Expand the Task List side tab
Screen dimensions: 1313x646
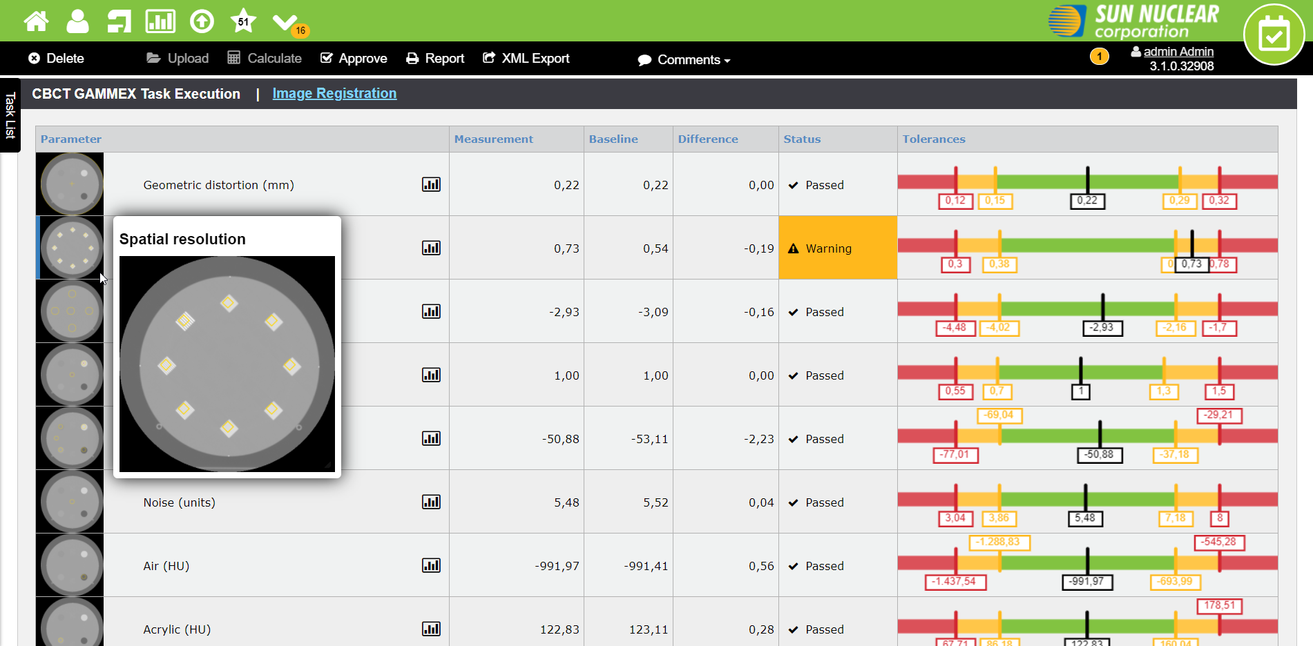[10, 115]
